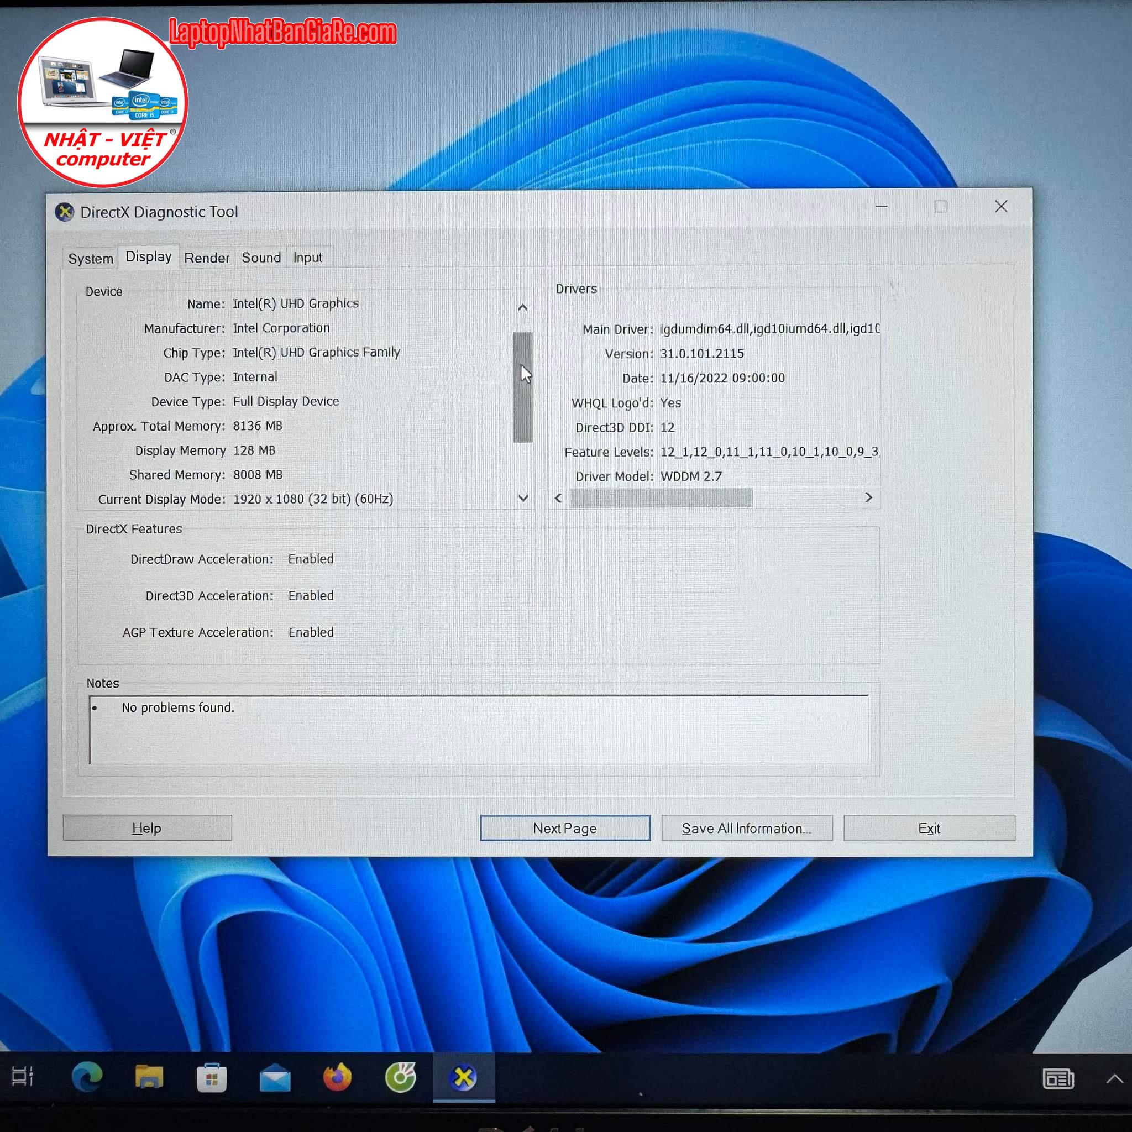The width and height of the screenshot is (1132, 1132).
Task: Open Microsoft Edge from the taskbar
Action: (x=87, y=1077)
